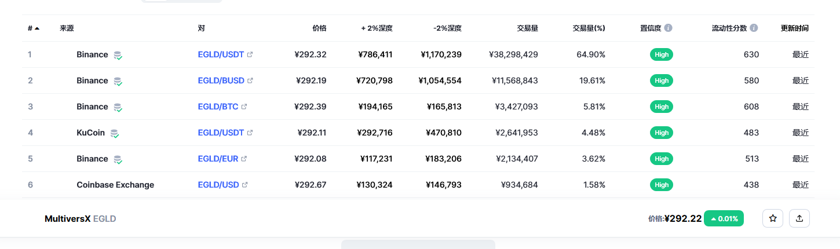Sort by 价格 column header
The image size is (840, 249).
pos(319,28)
